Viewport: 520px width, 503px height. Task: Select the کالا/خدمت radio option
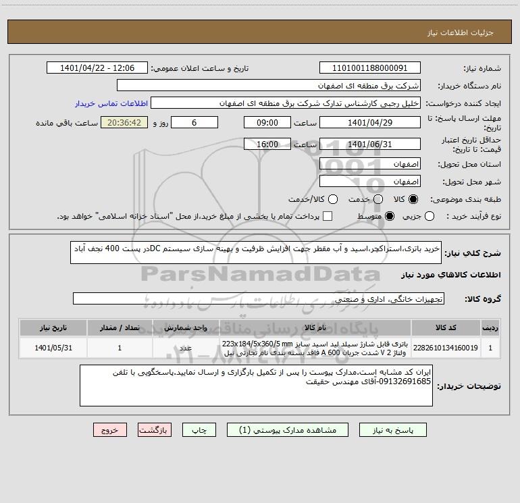pos(333,199)
